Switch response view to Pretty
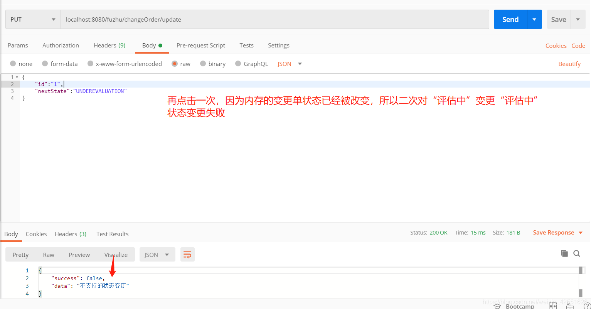Viewport: 591px width, 309px height. point(20,255)
